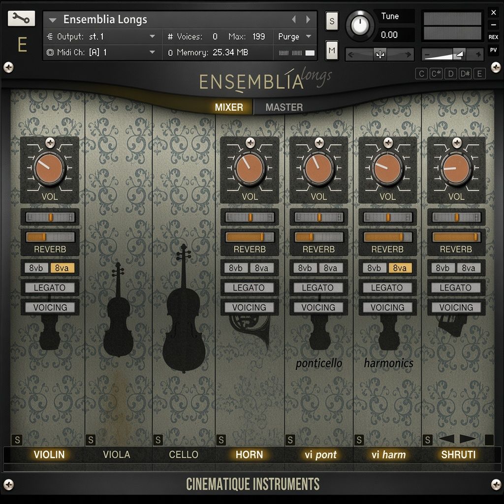This screenshot has width=504, height=504.
Task: Open instrument name dropdown triangle
Action: tap(53, 20)
